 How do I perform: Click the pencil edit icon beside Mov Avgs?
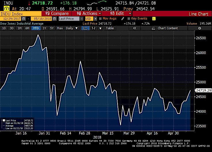tap(123, 19)
